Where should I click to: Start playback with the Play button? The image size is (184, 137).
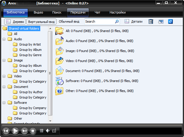15,131
